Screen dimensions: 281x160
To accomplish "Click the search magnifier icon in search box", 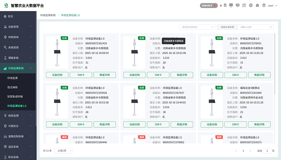I will click(271, 27).
